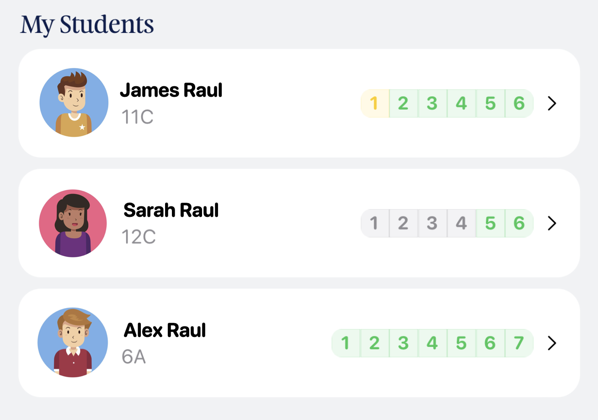Click Sarah Raul's avatar picture
The height and width of the screenshot is (420, 598).
pos(73,223)
